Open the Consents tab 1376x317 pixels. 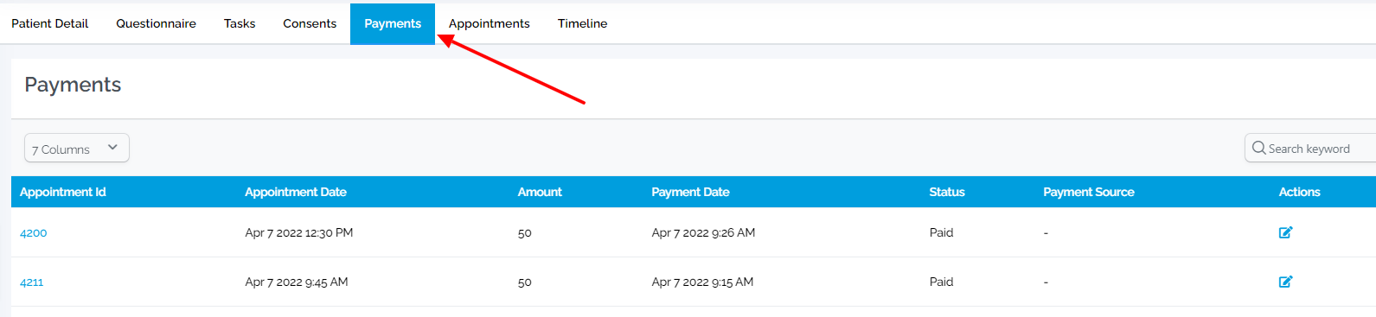pyautogui.click(x=310, y=23)
